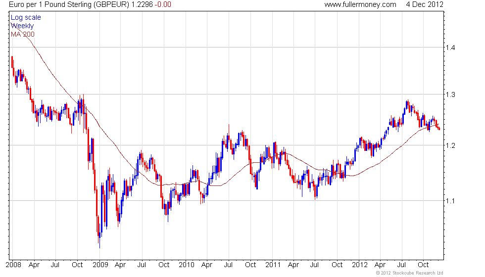This screenshot has width=485, height=277.
Task: Click the 1.3 y-axis label
Action: click(450, 94)
